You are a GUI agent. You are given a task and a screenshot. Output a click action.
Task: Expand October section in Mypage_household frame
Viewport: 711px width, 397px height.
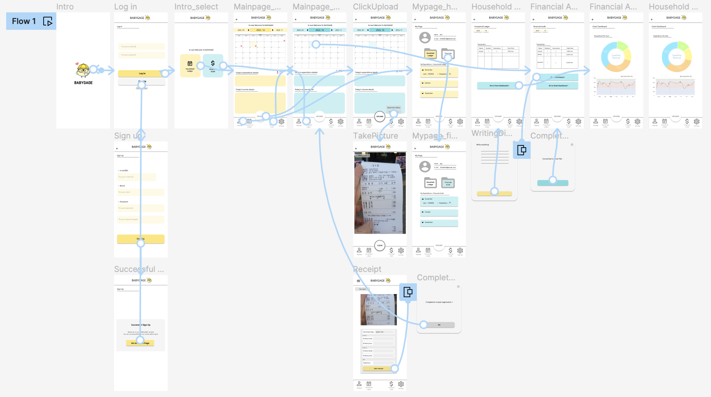[423, 83]
